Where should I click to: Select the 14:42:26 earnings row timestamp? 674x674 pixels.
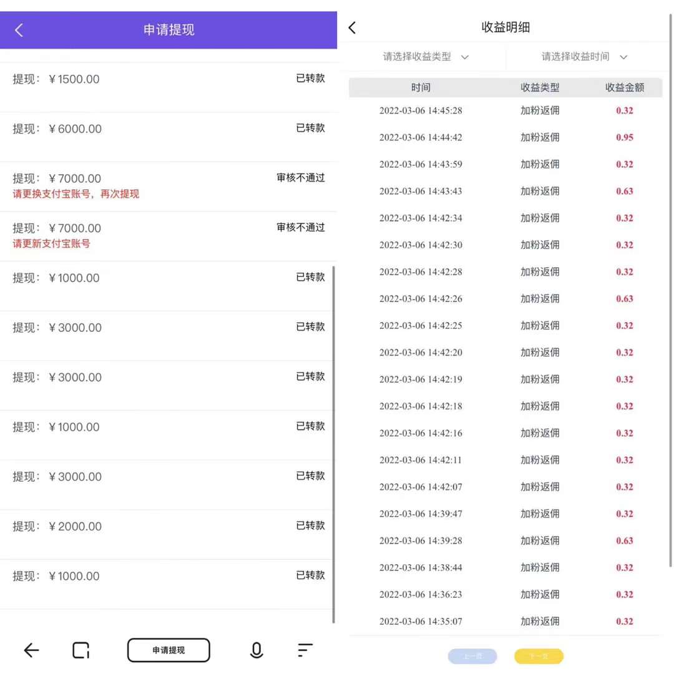click(421, 299)
